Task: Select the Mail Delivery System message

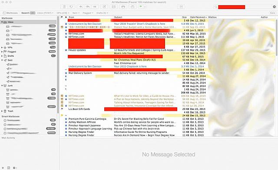Action: tap(134, 73)
